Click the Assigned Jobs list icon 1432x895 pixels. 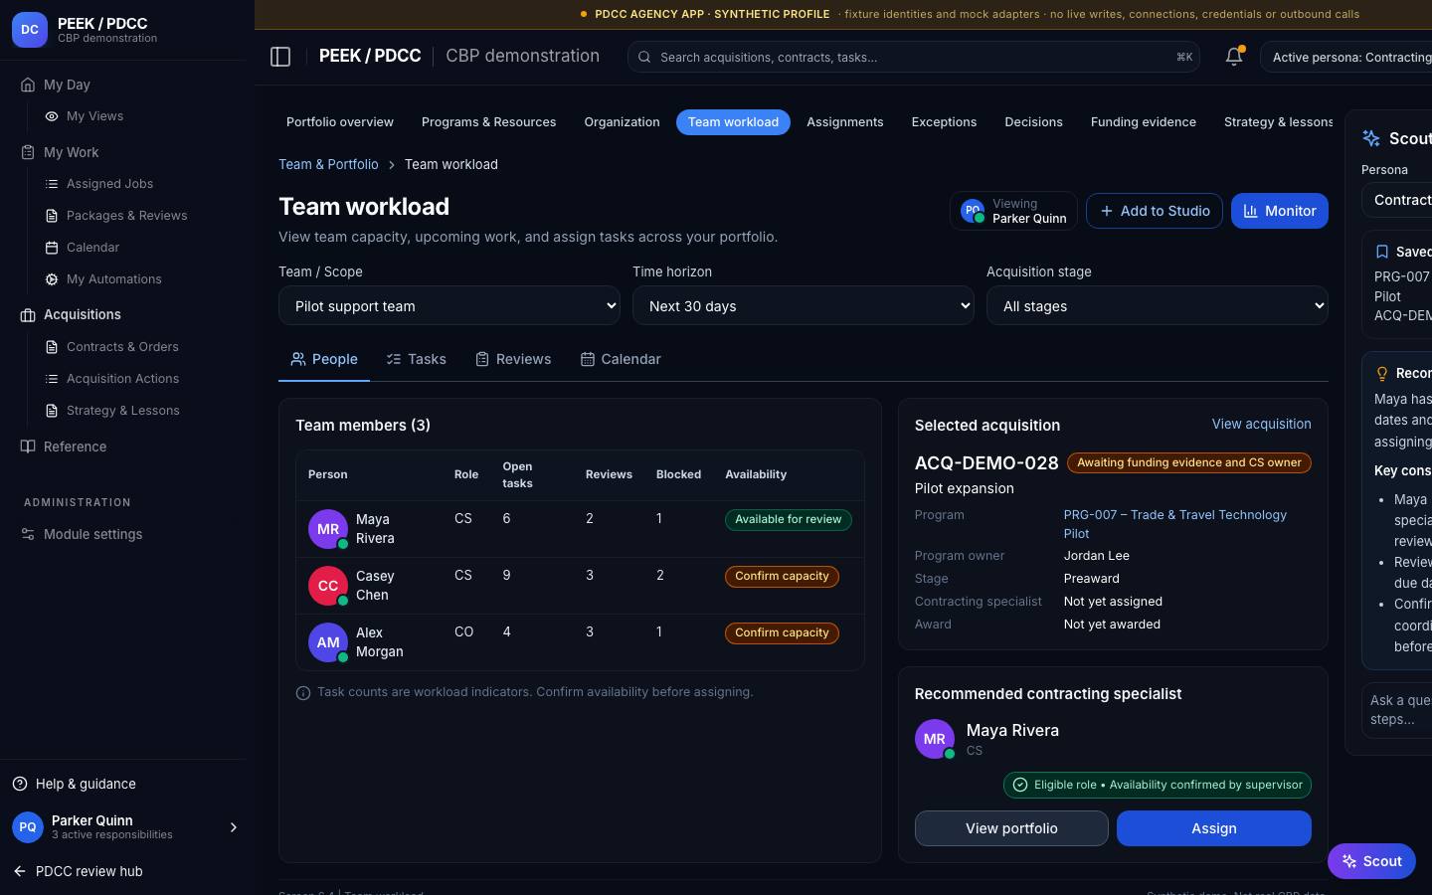click(x=52, y=184)
